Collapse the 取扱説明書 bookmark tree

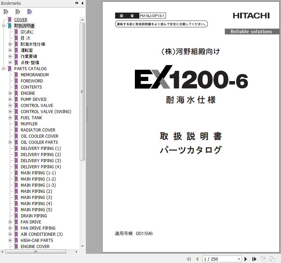tap(3, 26)
